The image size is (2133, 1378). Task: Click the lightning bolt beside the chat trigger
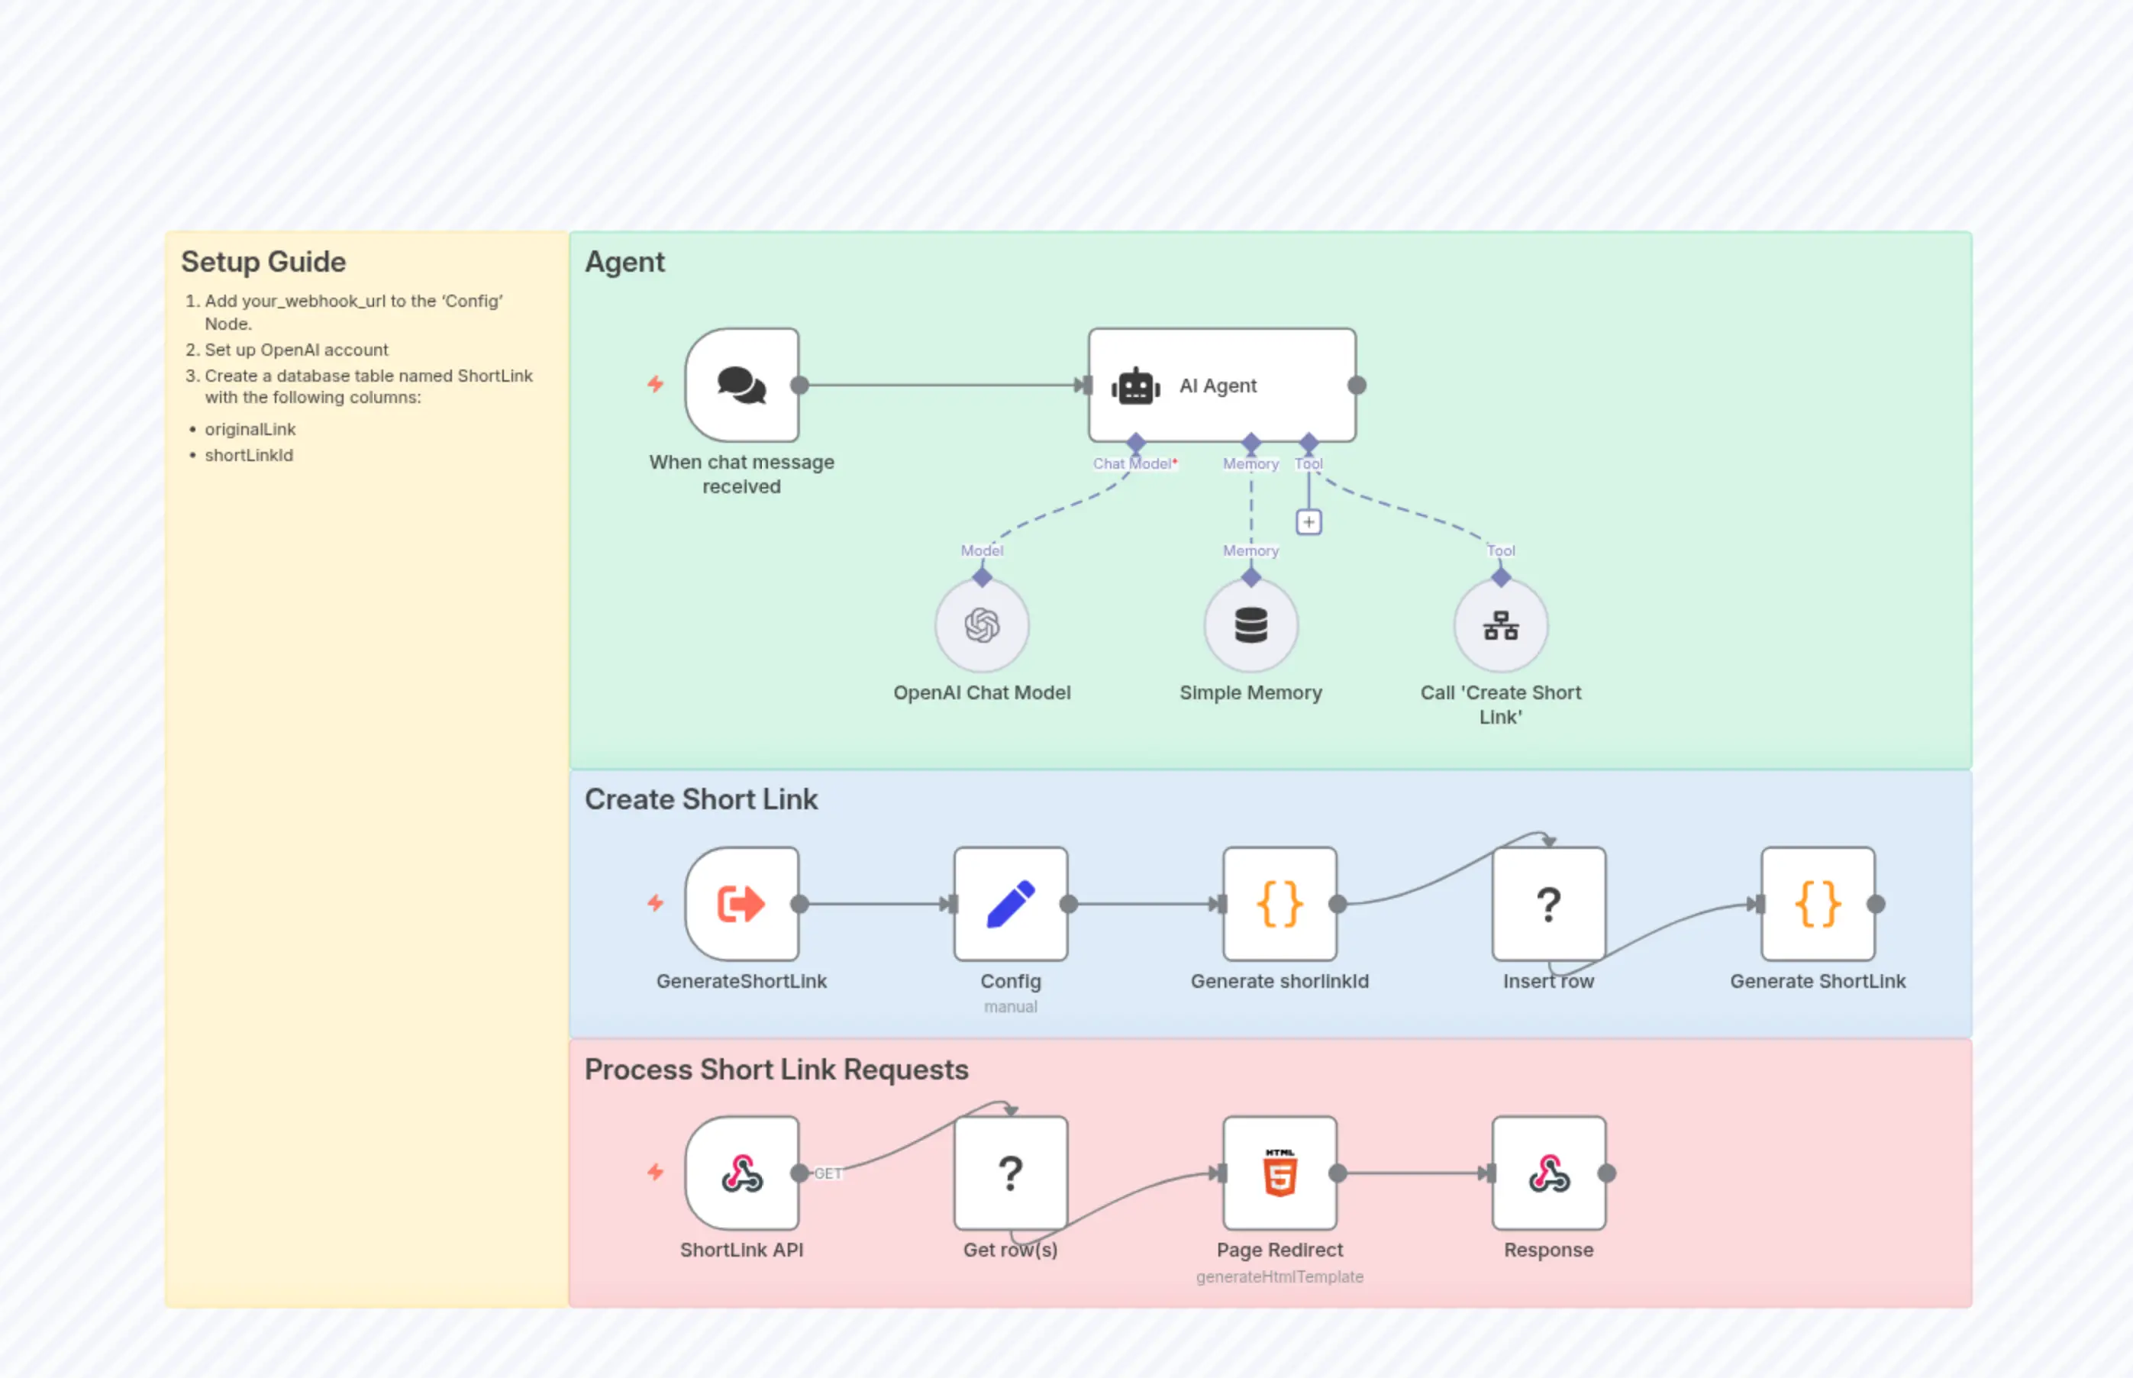(656, 384)
